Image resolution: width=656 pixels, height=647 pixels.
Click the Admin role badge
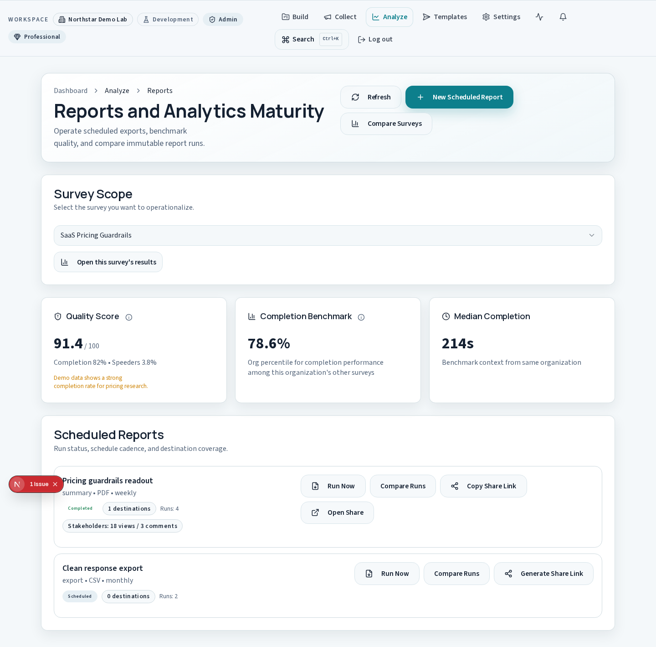click(x=223, y=20)
